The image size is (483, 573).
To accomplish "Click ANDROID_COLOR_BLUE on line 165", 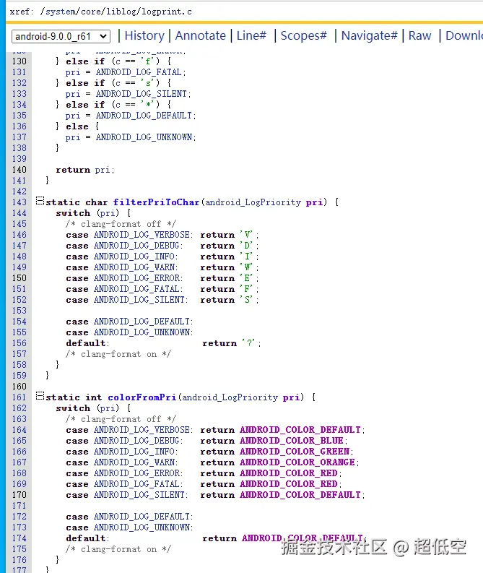I will tap(292, 441).
